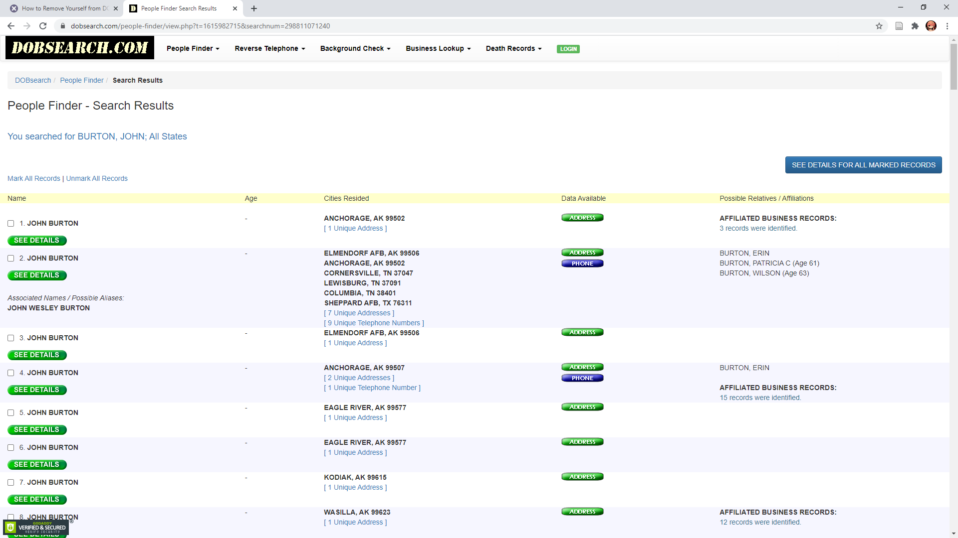Go forward in browser history

click(x=27, y=26)
